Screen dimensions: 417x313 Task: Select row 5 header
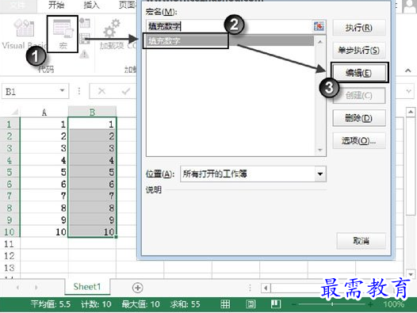pyautogui.click(x=10, y=172)
